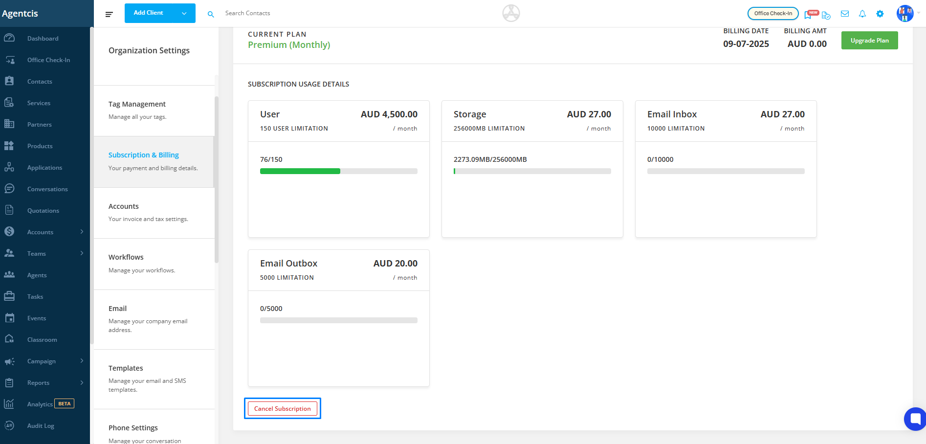Image resolution: width=926 pixels, height=444 pixels.
Task: Click the center Agentcis emblem logo
Action: [511, 13]
